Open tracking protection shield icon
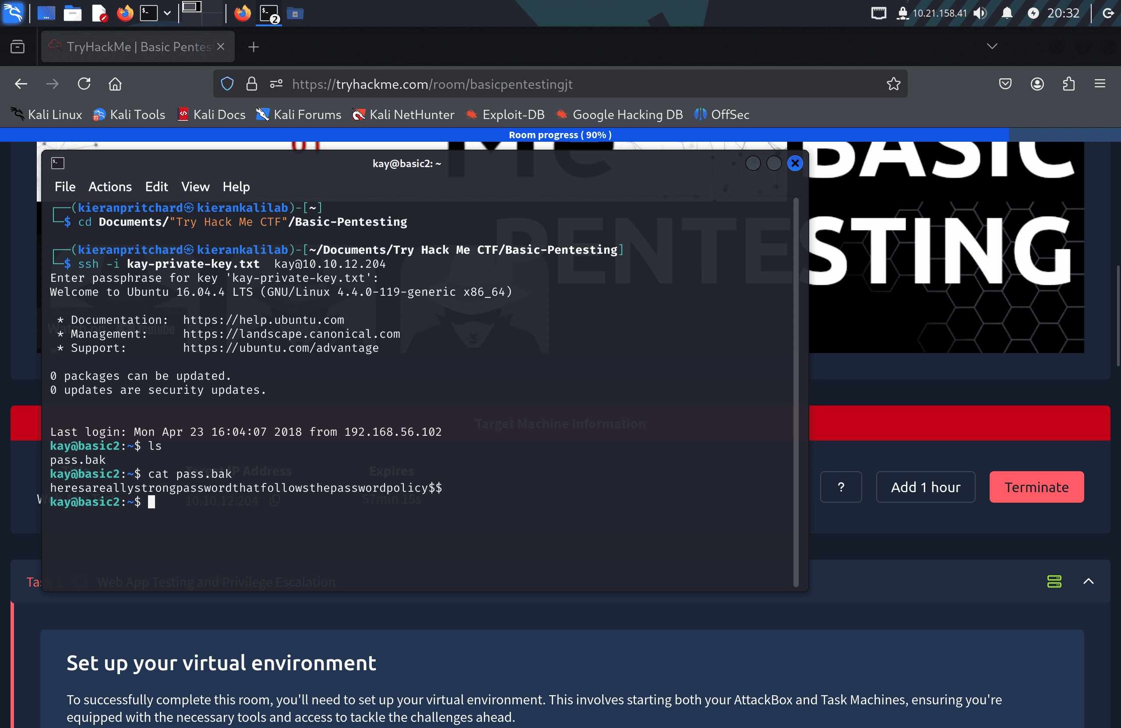Viewport: 1121px width, 728px height. coord(228,84)
